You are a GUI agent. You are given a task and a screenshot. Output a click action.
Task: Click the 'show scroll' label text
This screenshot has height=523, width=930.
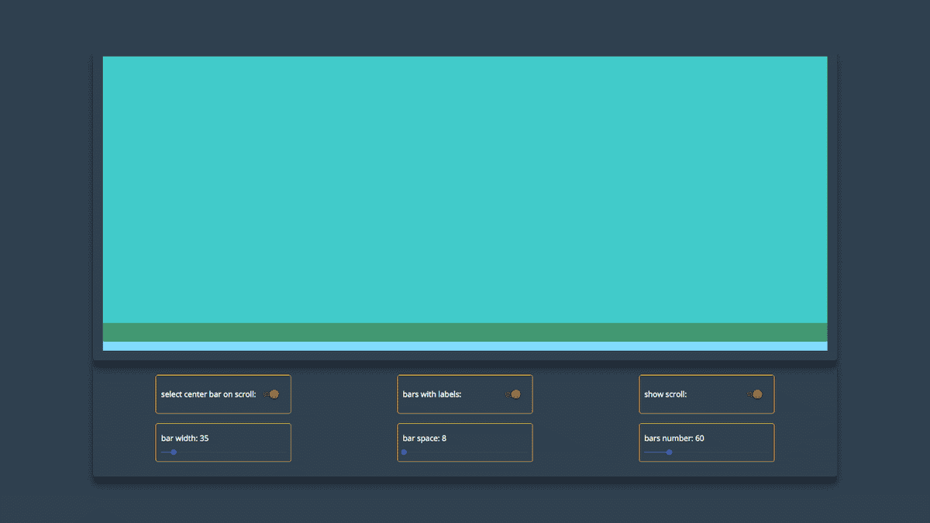click(666, 394)
